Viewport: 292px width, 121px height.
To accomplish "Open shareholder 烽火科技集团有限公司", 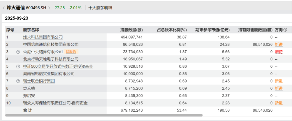I will tap(43, 37).
